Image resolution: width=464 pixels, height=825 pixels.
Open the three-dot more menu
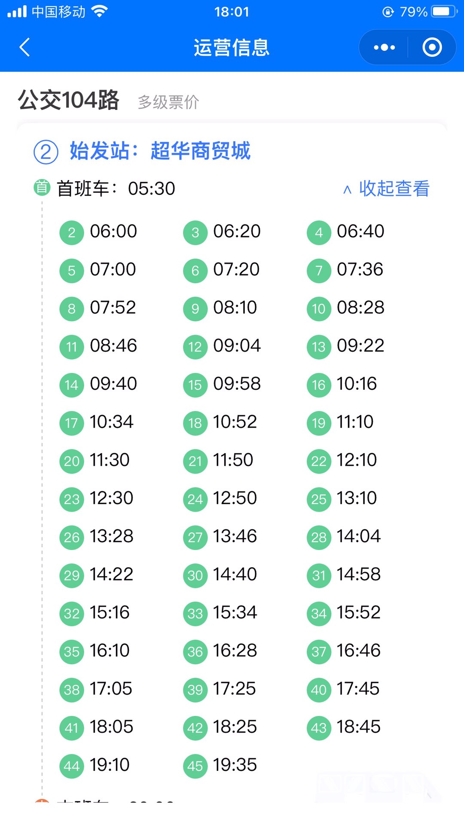(x=384, y=47)
